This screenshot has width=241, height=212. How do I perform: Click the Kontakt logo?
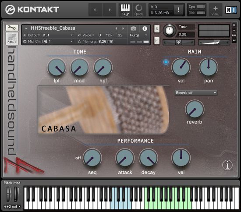pos(32,10)
